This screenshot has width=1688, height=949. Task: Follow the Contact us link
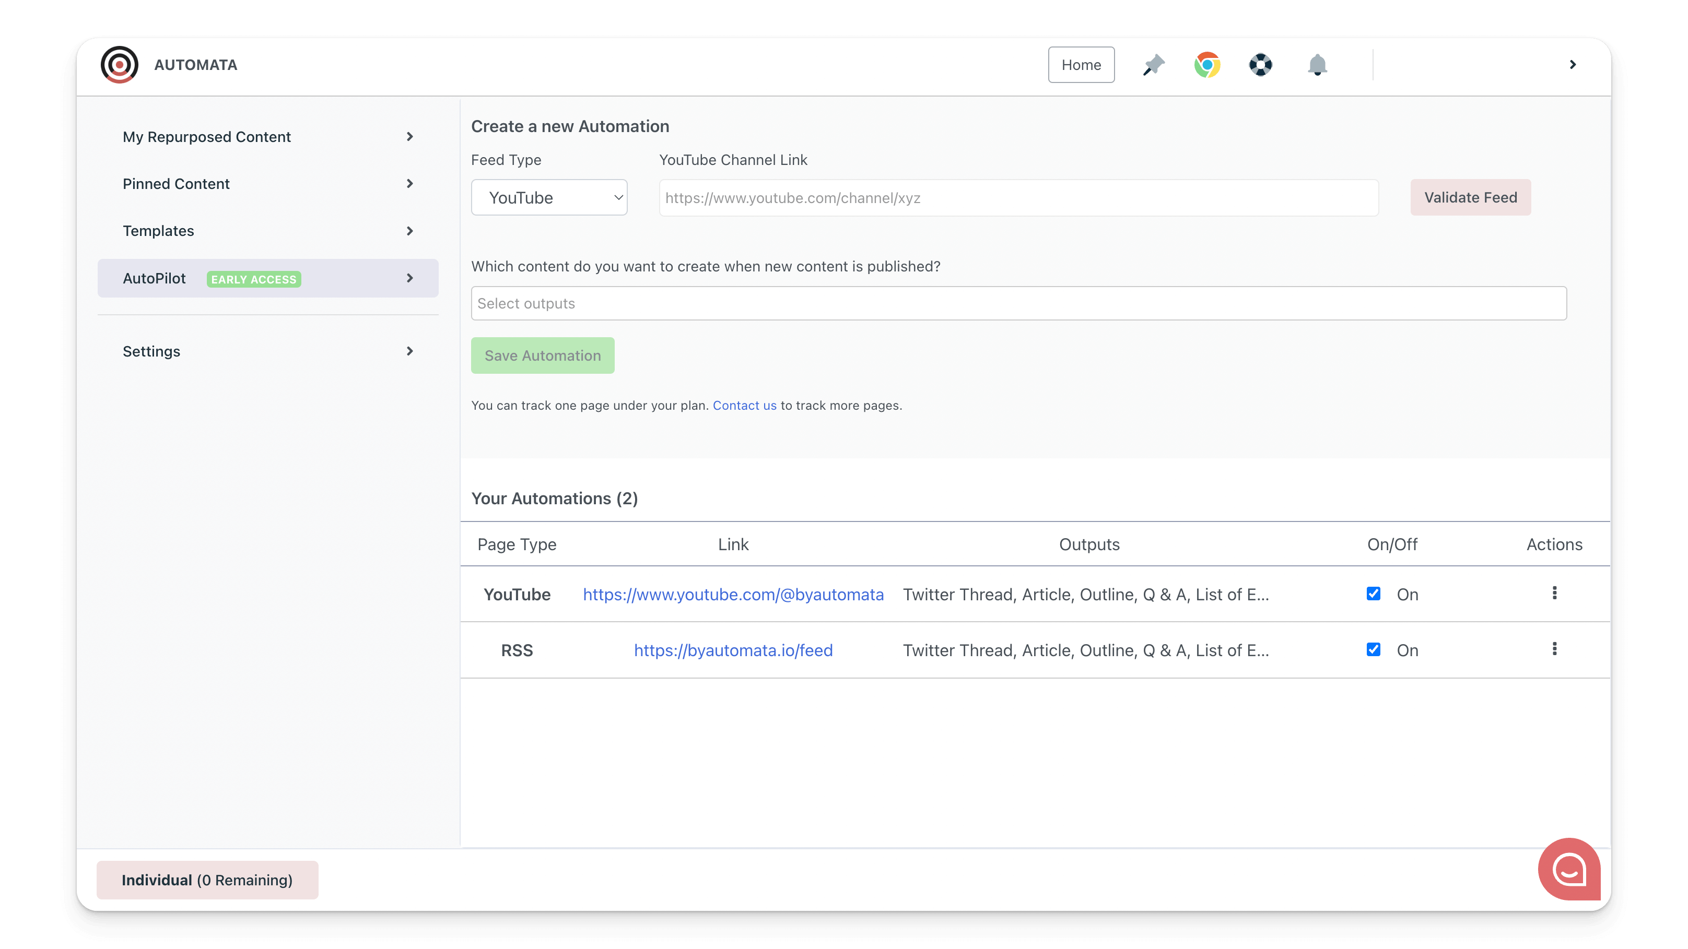pyautogui.click(x=744, y=406)
